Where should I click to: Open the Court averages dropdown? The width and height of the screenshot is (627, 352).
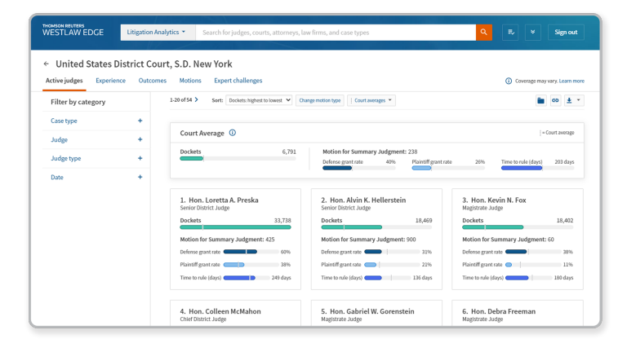click(373, 100)
